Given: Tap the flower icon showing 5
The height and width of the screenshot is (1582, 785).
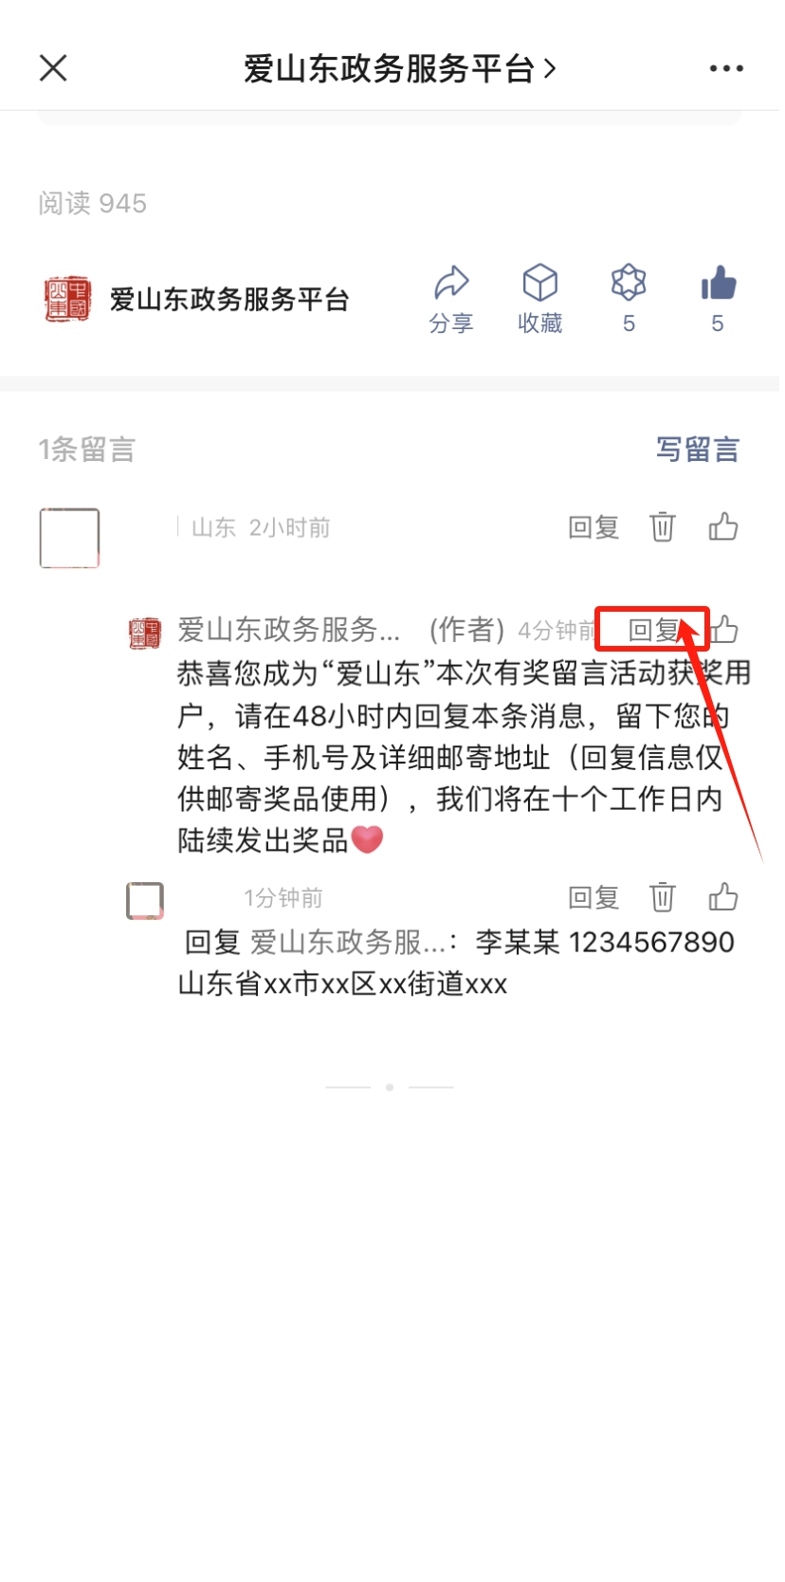Looking at the screenshot, I should 629,283.
